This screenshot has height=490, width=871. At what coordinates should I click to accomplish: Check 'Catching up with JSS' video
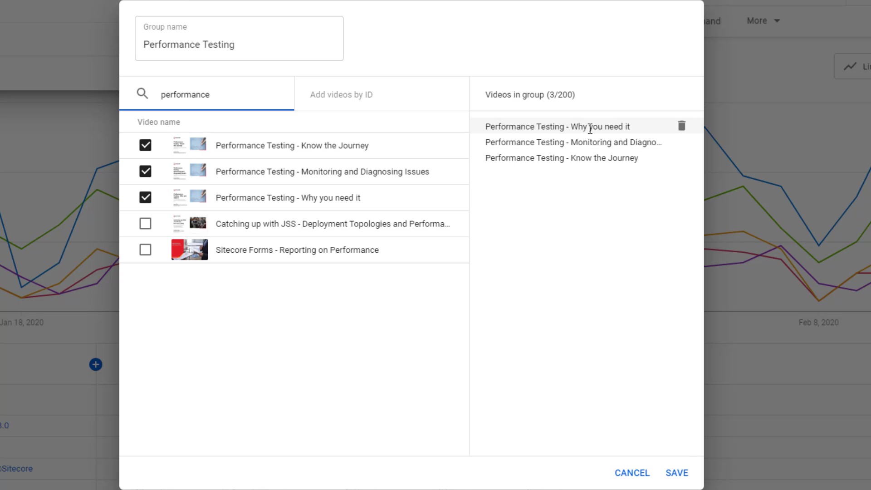145,224
